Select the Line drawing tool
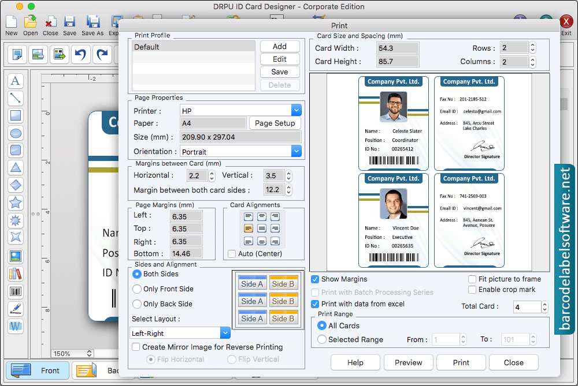The width and height of the screenshot is (578, 386). pyautogui.click(x=16, y=98)
